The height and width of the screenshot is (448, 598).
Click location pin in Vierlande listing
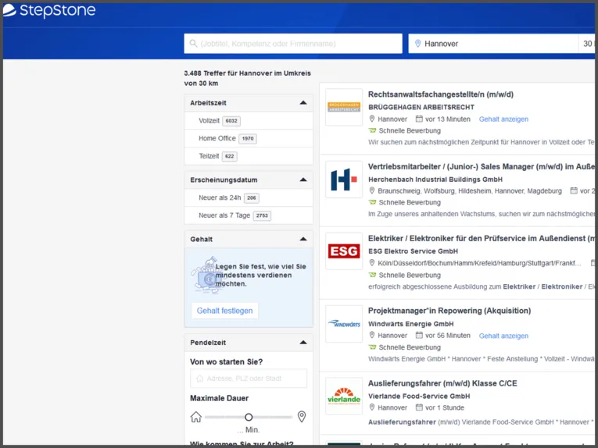coord(372,407)
